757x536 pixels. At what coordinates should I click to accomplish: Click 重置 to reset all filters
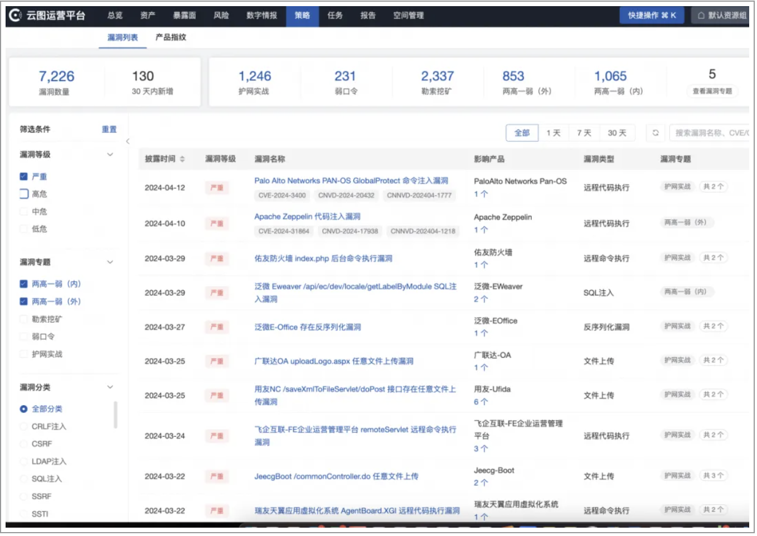(x=109, y=129)
